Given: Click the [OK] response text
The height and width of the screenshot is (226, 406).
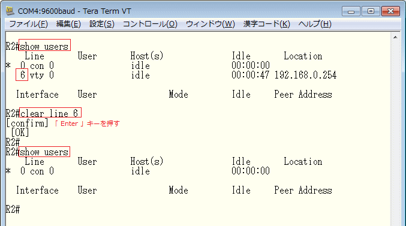Looking at the screenshot, I should click(20, 132).
